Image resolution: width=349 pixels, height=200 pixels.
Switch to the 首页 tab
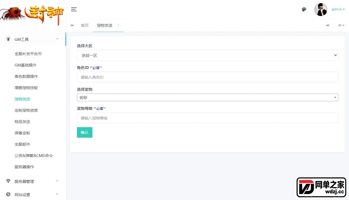point(85,25)
